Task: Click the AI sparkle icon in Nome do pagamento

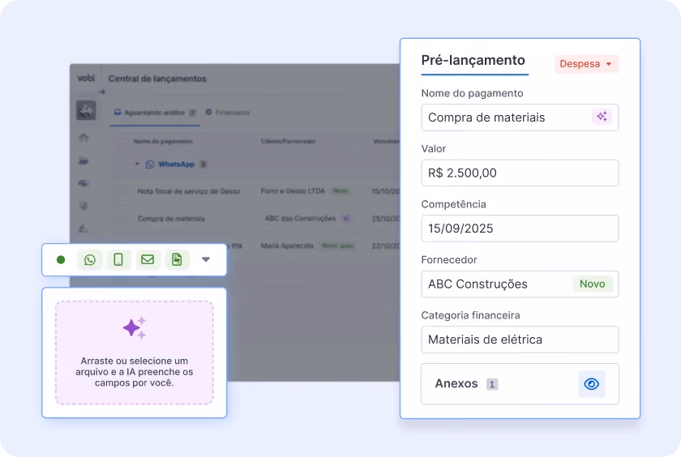Action: tap(602, 117)
